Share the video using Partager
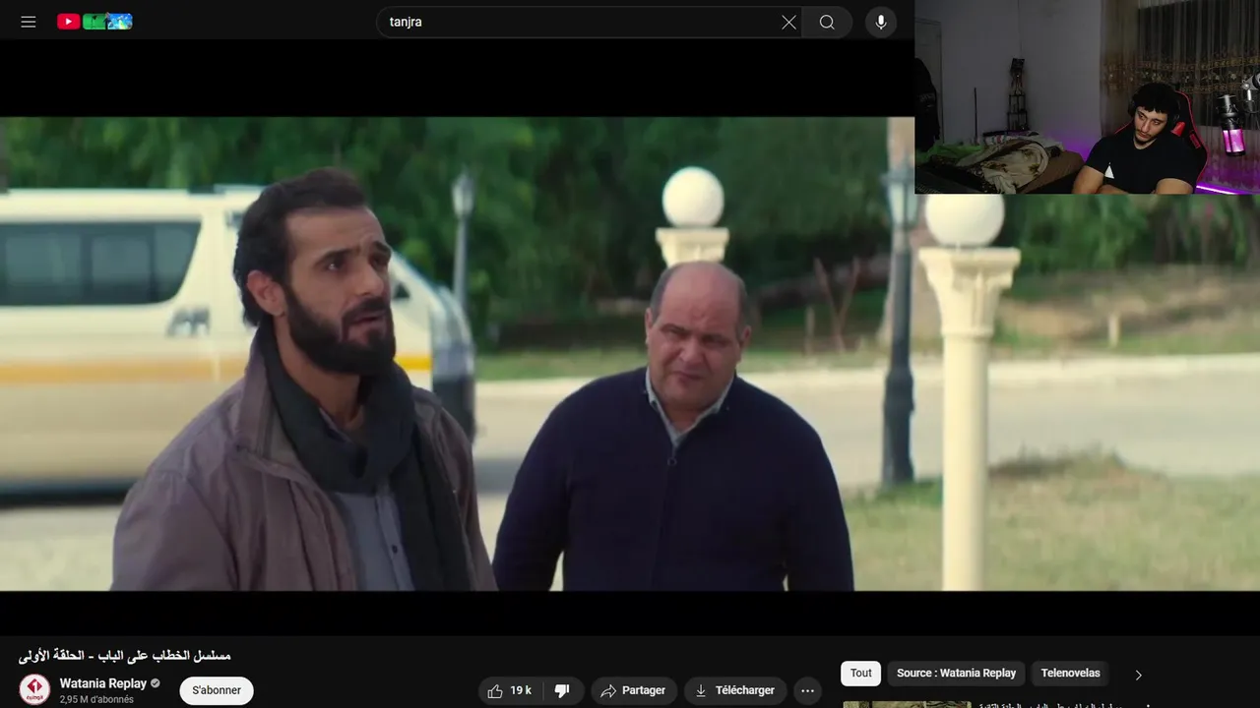The width and height of the screenshot is (1260, 708). pyautogui.click(x=633, y=690)
